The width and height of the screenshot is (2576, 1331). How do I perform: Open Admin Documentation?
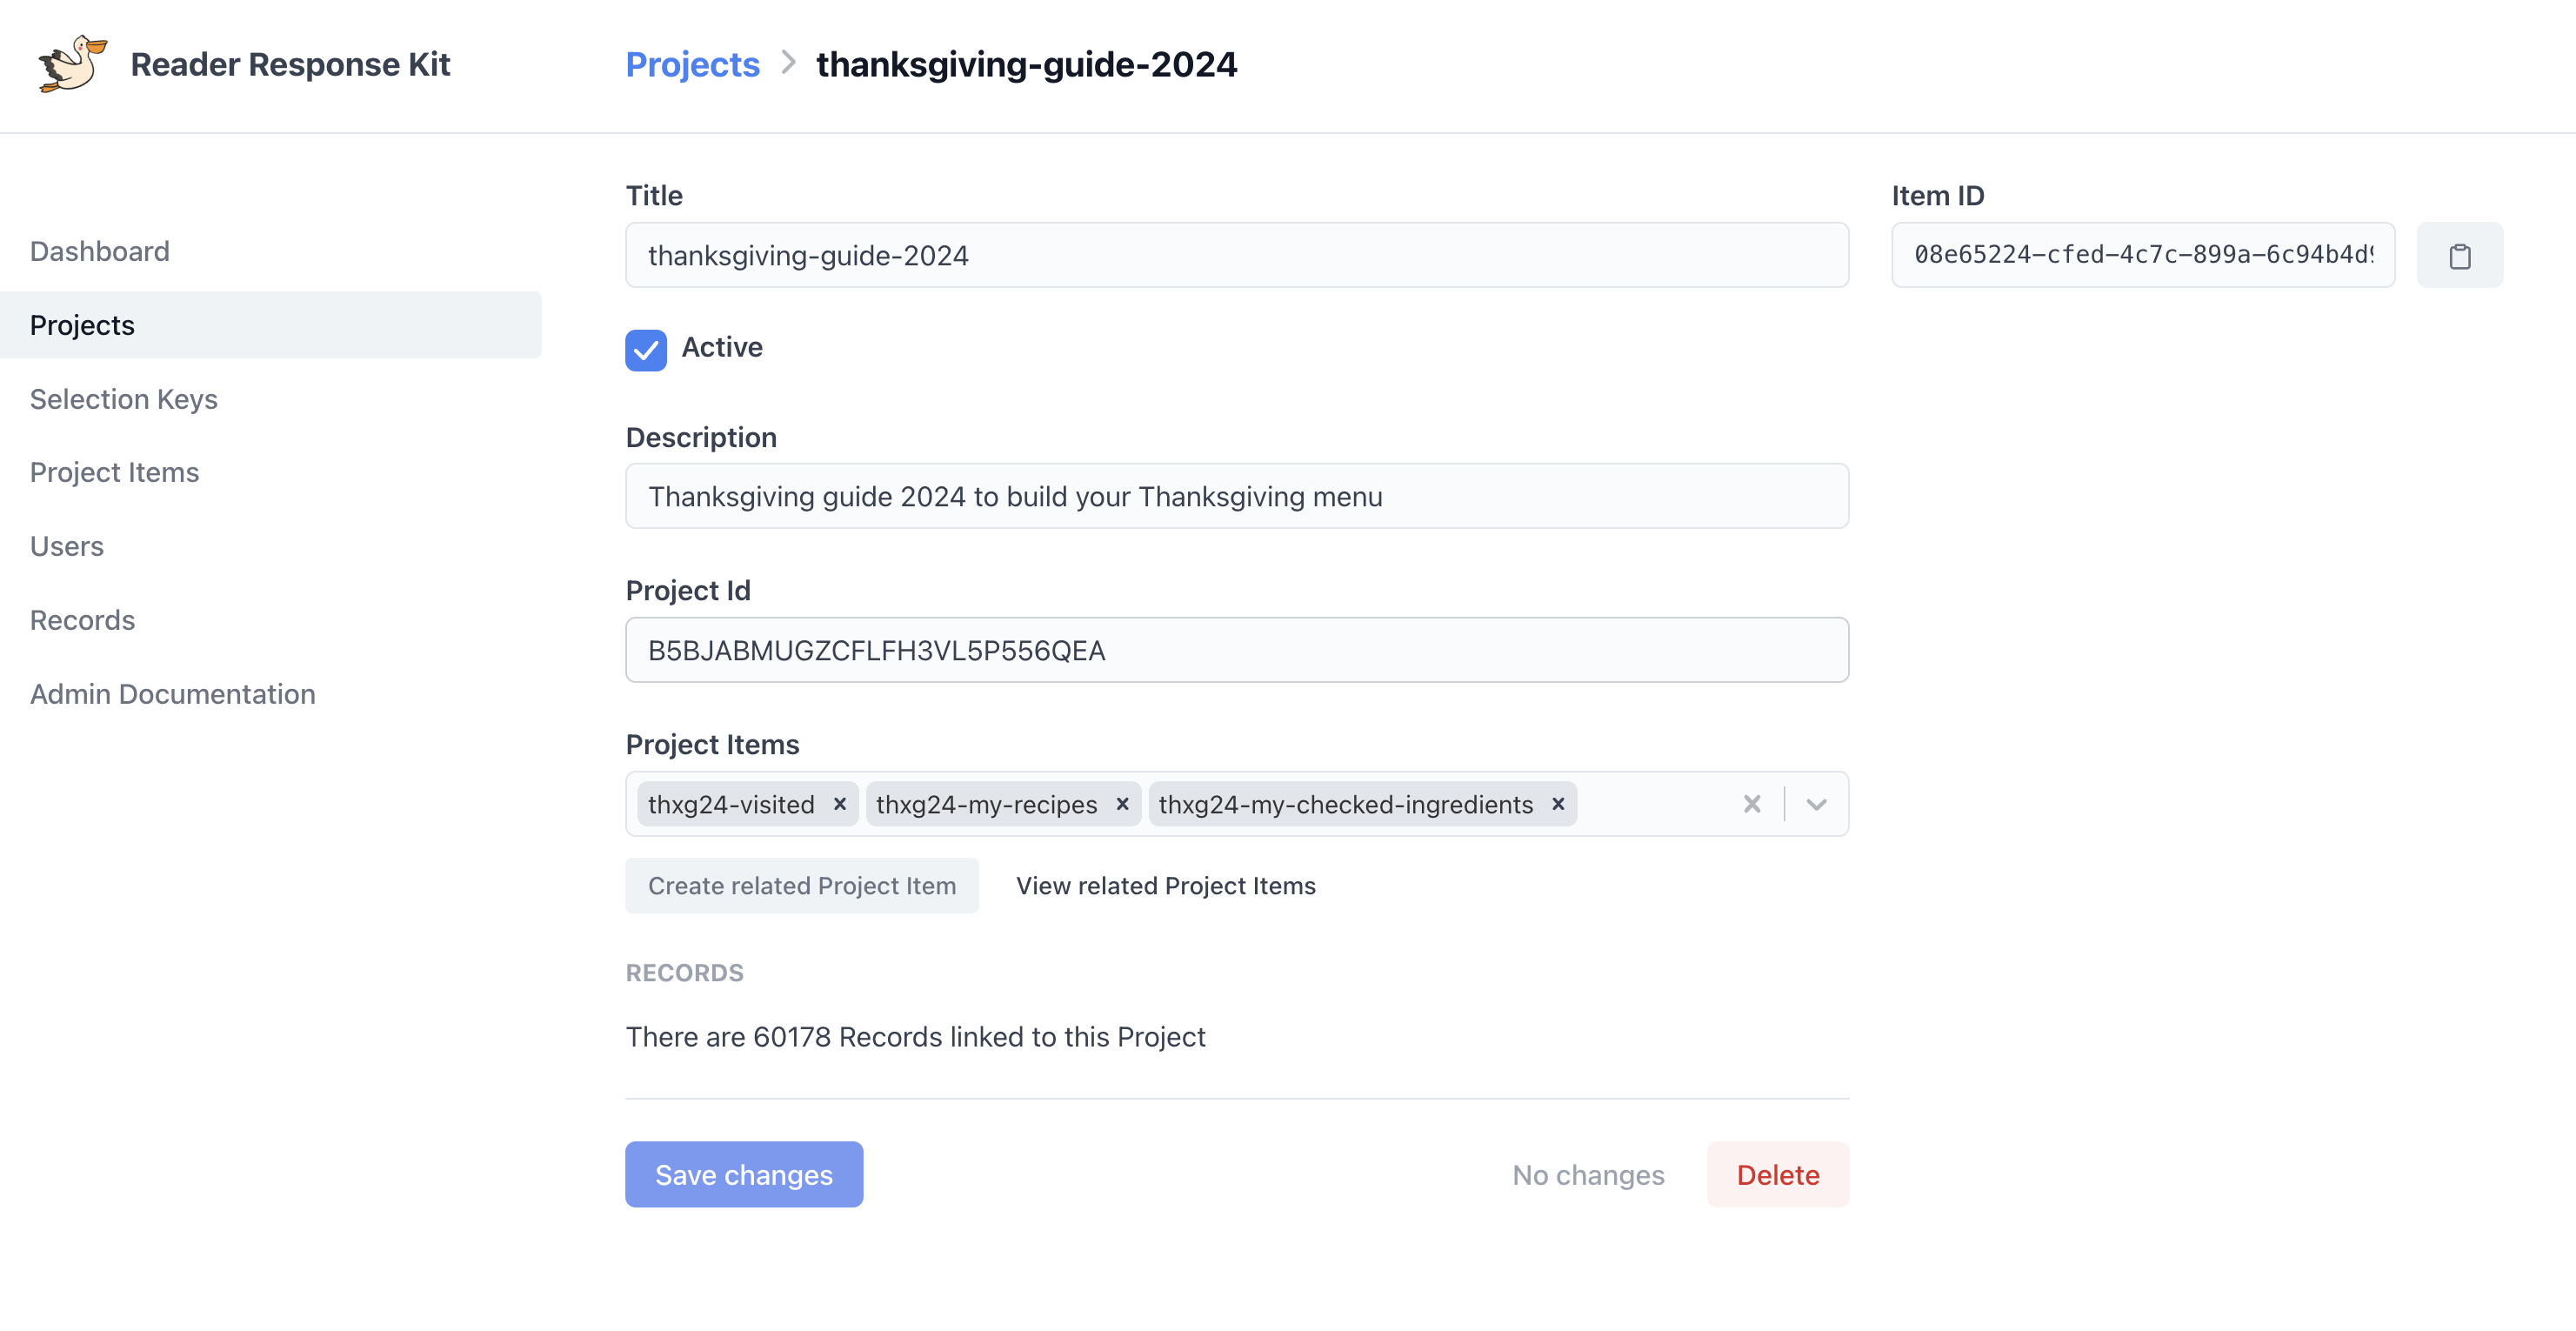[173, 694]
